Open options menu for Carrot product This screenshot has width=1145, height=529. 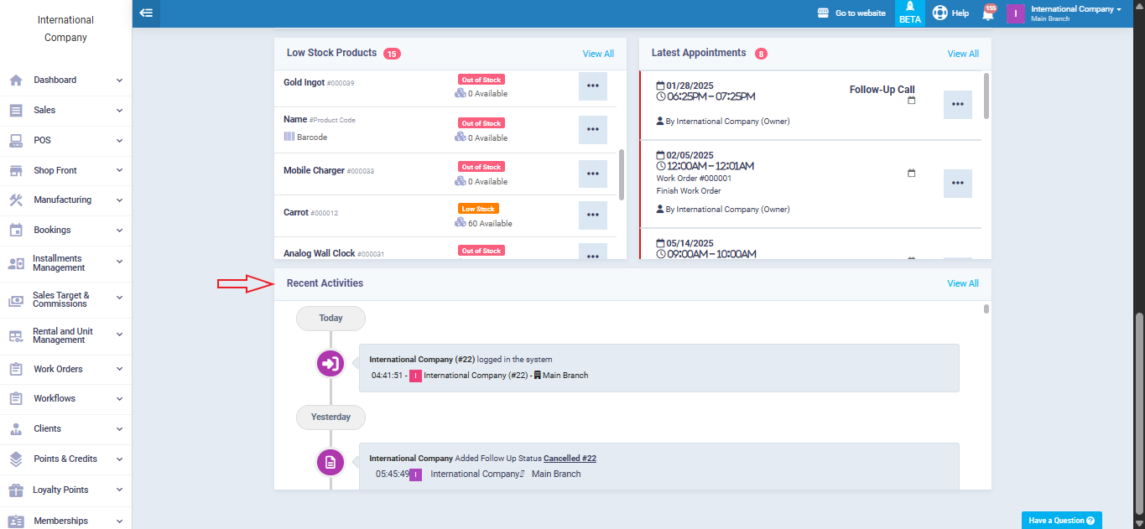click(x=592, y=215)
